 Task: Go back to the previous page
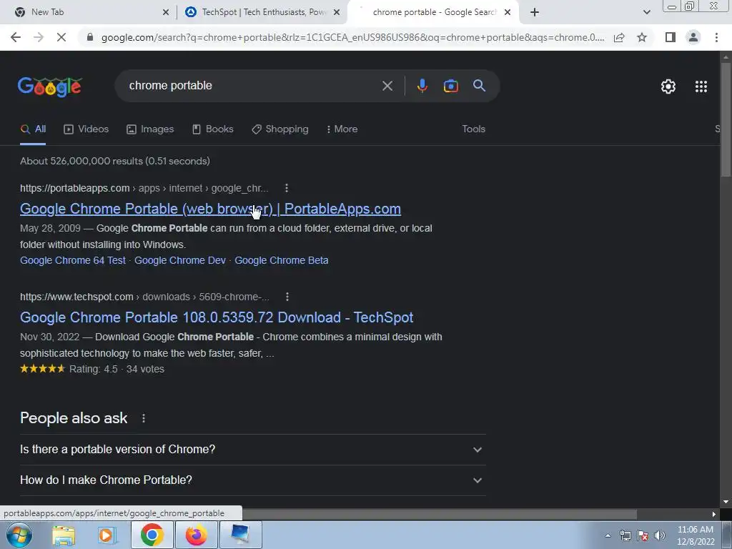[x=16, y=37]
